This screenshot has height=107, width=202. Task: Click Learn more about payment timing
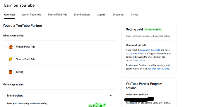tap(139, 60)
